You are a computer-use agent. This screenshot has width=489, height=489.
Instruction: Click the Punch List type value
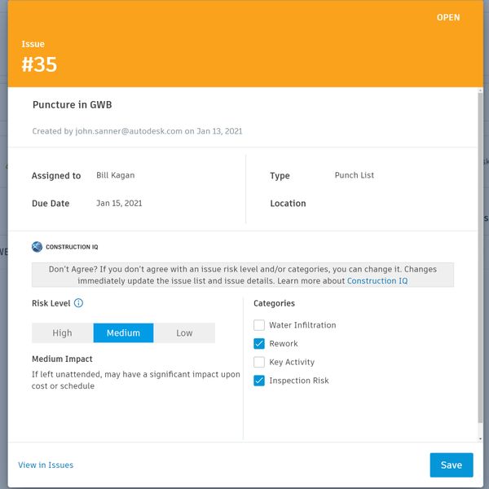(355, 175)
